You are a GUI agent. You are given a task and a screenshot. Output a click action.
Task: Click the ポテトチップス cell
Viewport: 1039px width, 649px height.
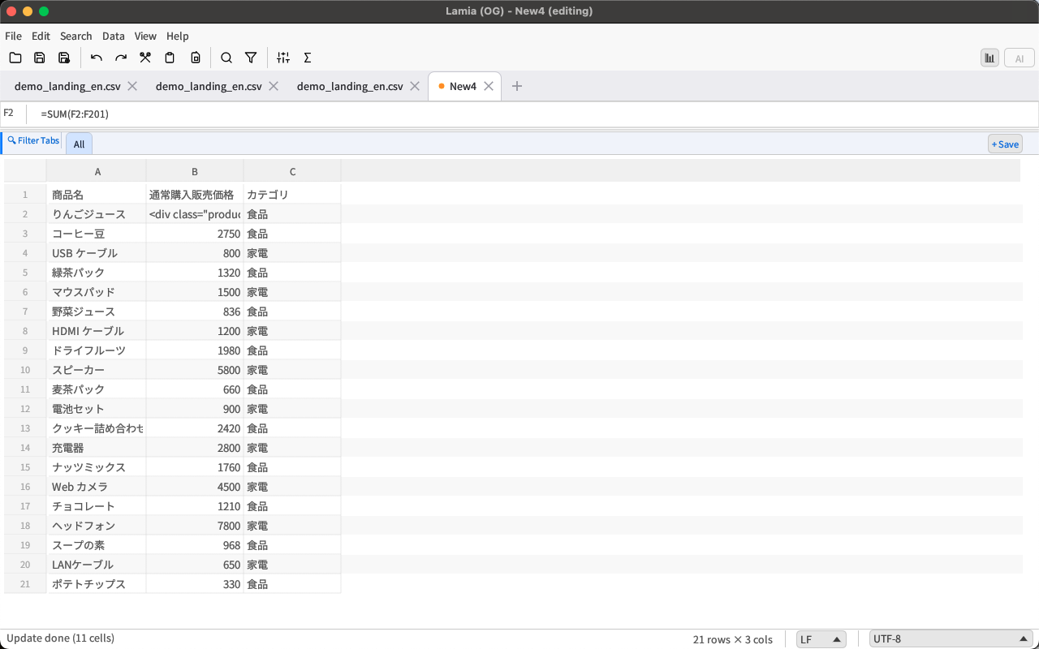tap(97, 584)
